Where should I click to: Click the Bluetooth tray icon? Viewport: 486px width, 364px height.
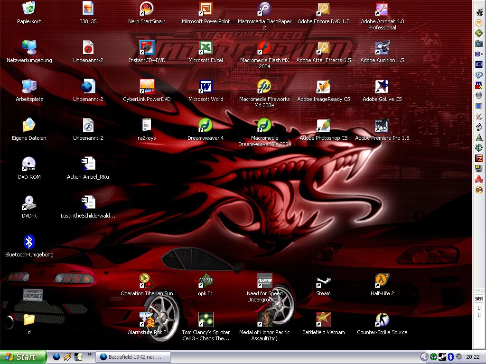pyautogui.click(x=451, y=357)
